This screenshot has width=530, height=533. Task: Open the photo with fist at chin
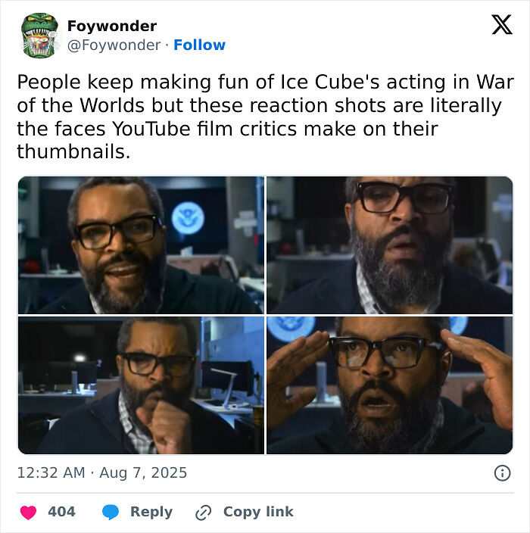coord(141,385)
